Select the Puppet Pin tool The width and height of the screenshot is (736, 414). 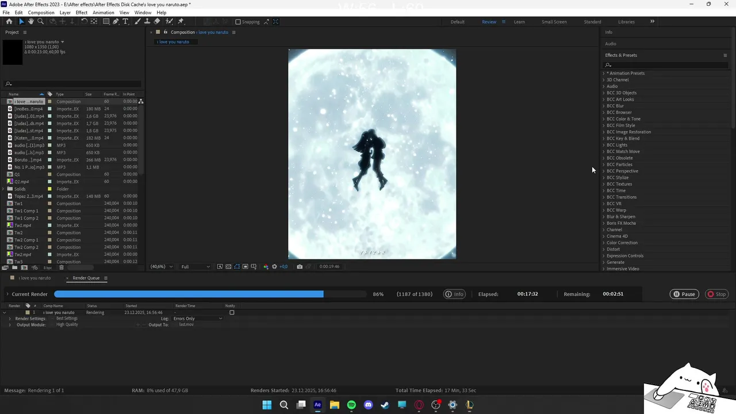[x=181, y=21]
